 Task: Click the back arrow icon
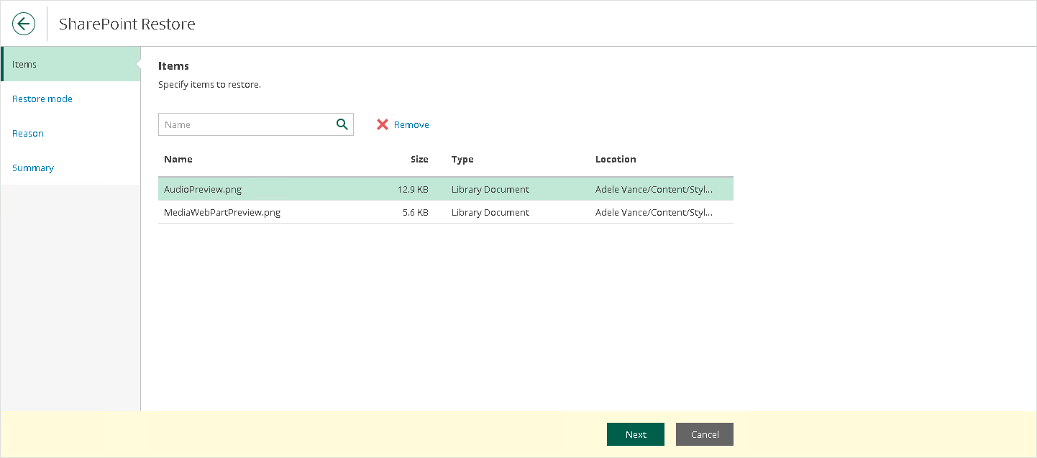coord(24,24)
